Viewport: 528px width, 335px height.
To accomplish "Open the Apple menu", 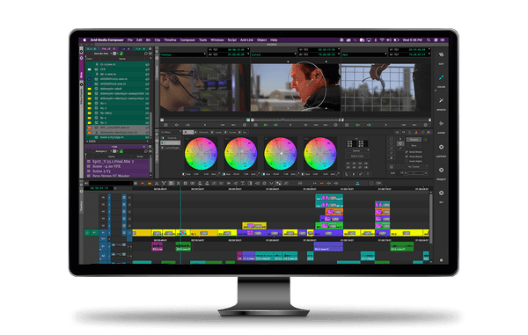I will [84, 40].
